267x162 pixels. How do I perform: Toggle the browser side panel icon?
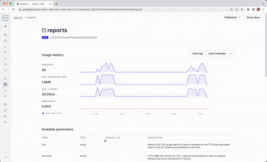(x=253, y=9)
